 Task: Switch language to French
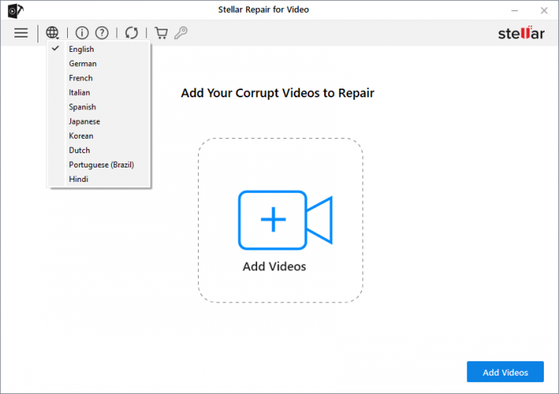point(81,78)
